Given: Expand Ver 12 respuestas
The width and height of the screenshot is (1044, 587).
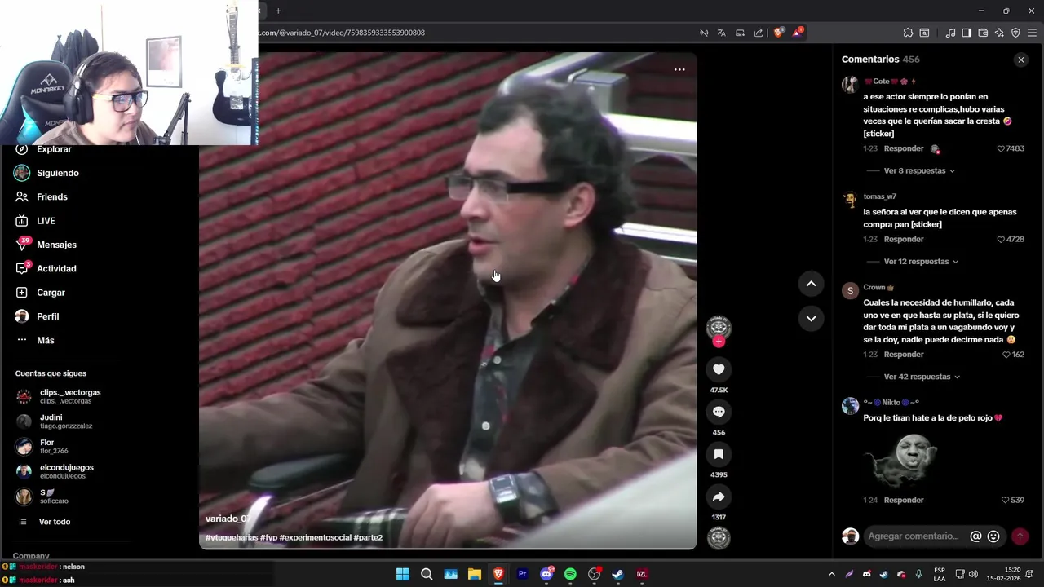Looking at the screenshot, I should tap(921, 262).
